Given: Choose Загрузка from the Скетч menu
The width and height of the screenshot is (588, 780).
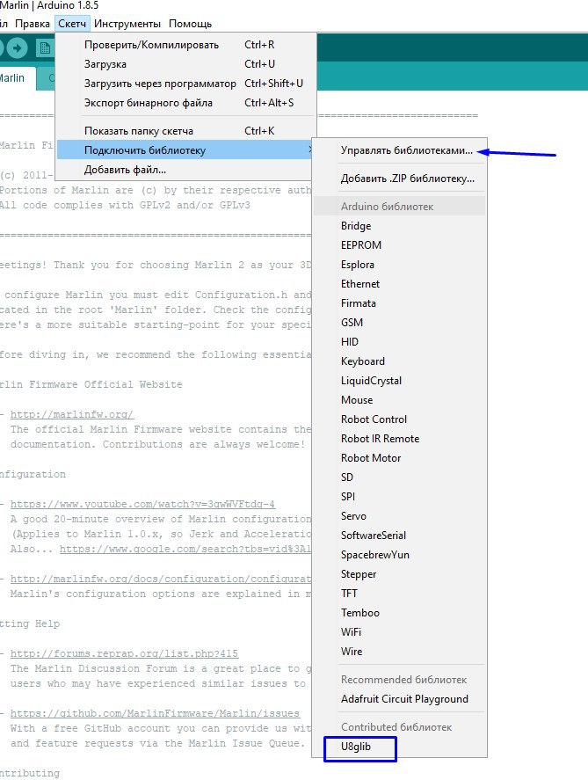Looking at the screenshot, I should pos(186,64).
